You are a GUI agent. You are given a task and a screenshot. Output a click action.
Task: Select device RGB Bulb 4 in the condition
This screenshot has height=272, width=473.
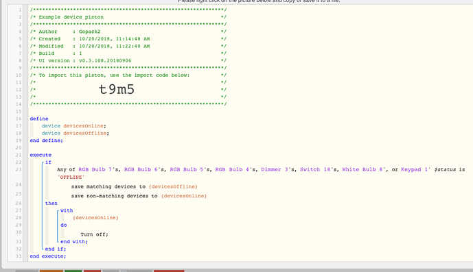coord(232,170)
